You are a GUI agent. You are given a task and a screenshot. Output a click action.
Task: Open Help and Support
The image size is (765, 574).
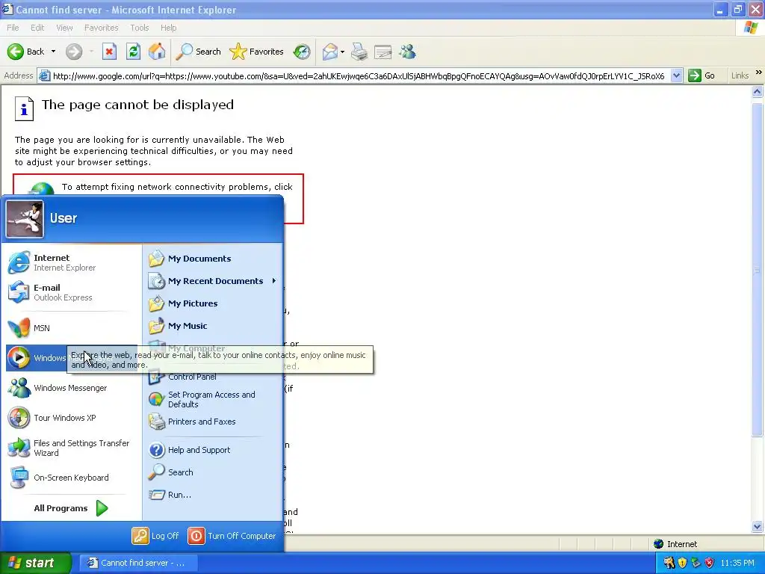(x=213, y=450)
